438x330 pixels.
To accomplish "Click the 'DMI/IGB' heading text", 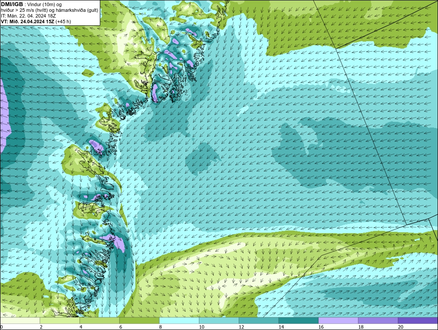I will tap(12, 4).
